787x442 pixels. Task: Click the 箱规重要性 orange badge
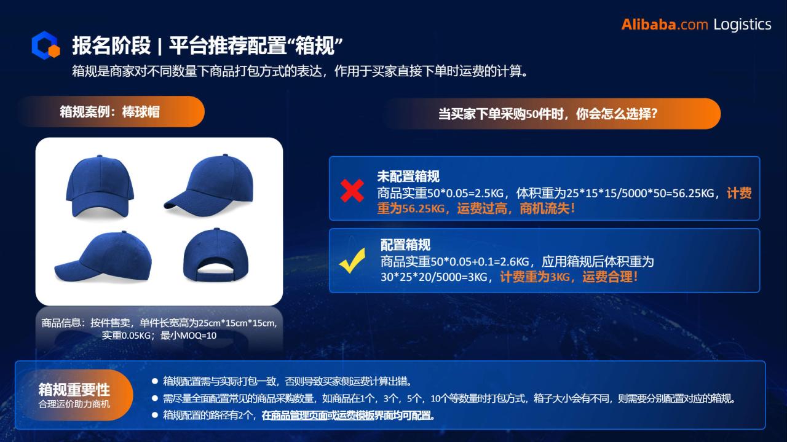pos(75,395)
